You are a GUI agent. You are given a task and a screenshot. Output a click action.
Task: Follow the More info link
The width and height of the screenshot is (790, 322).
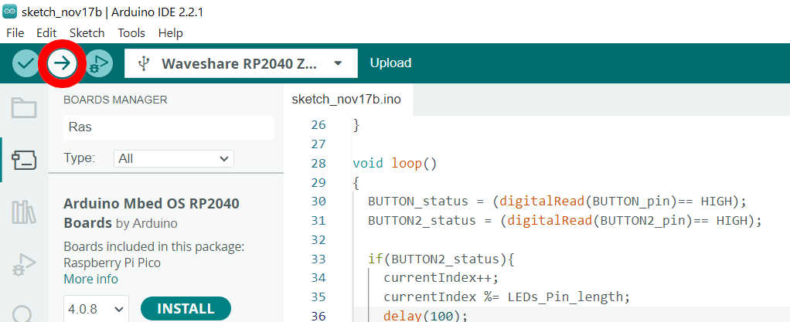[90, 279]
